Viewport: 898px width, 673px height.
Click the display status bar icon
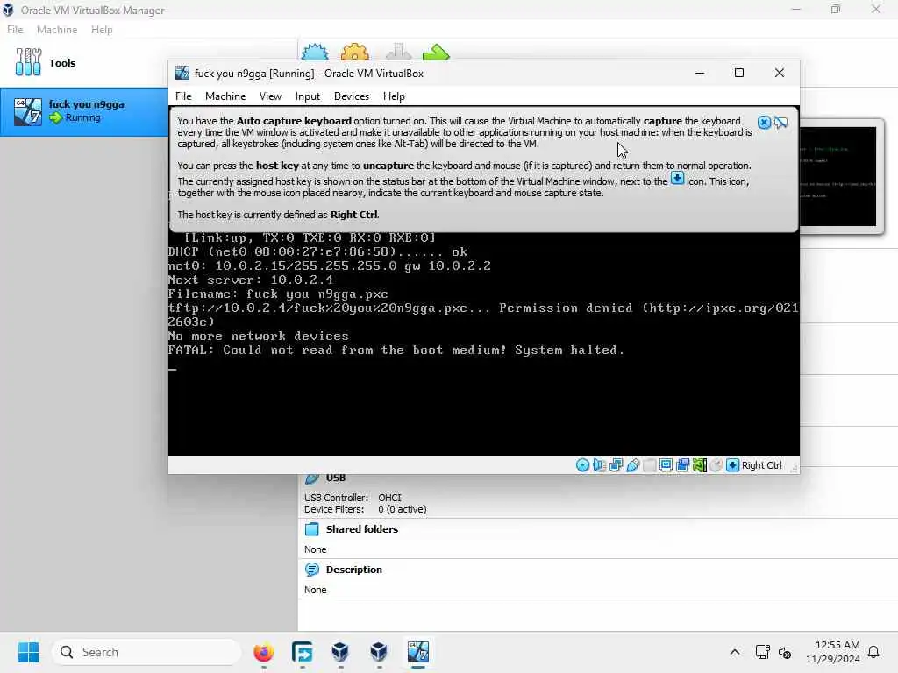point(666,465)
